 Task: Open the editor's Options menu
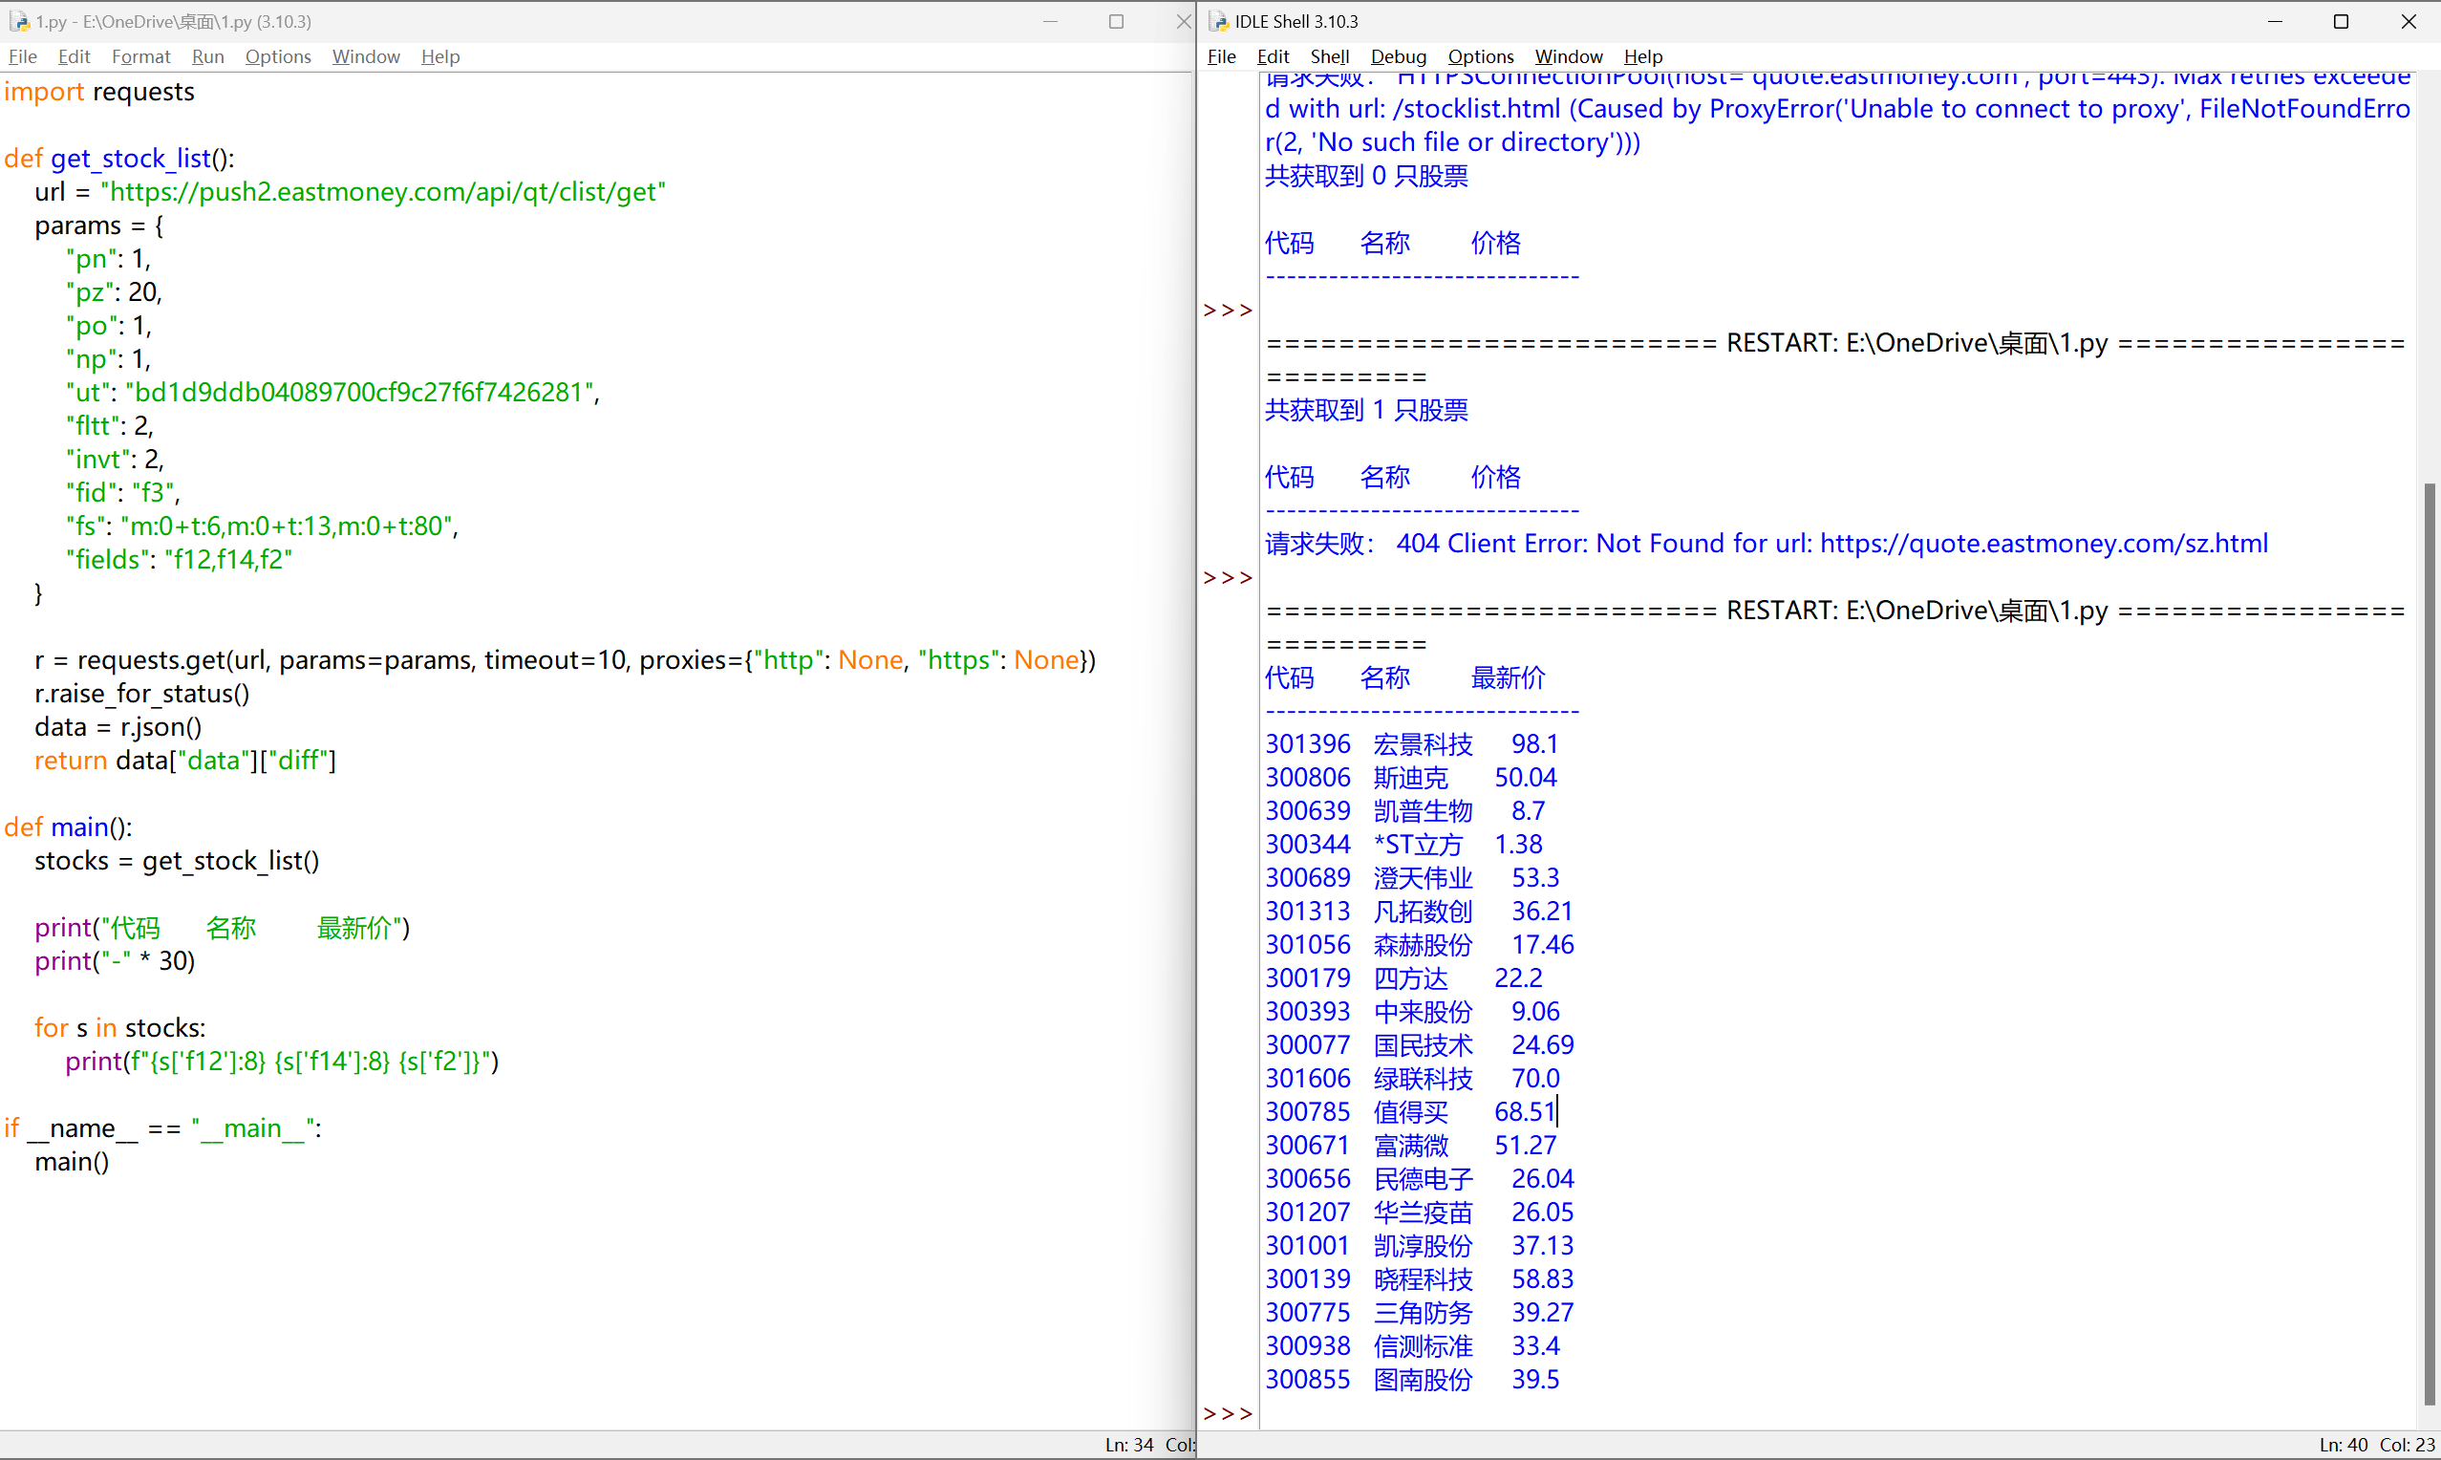277,56
